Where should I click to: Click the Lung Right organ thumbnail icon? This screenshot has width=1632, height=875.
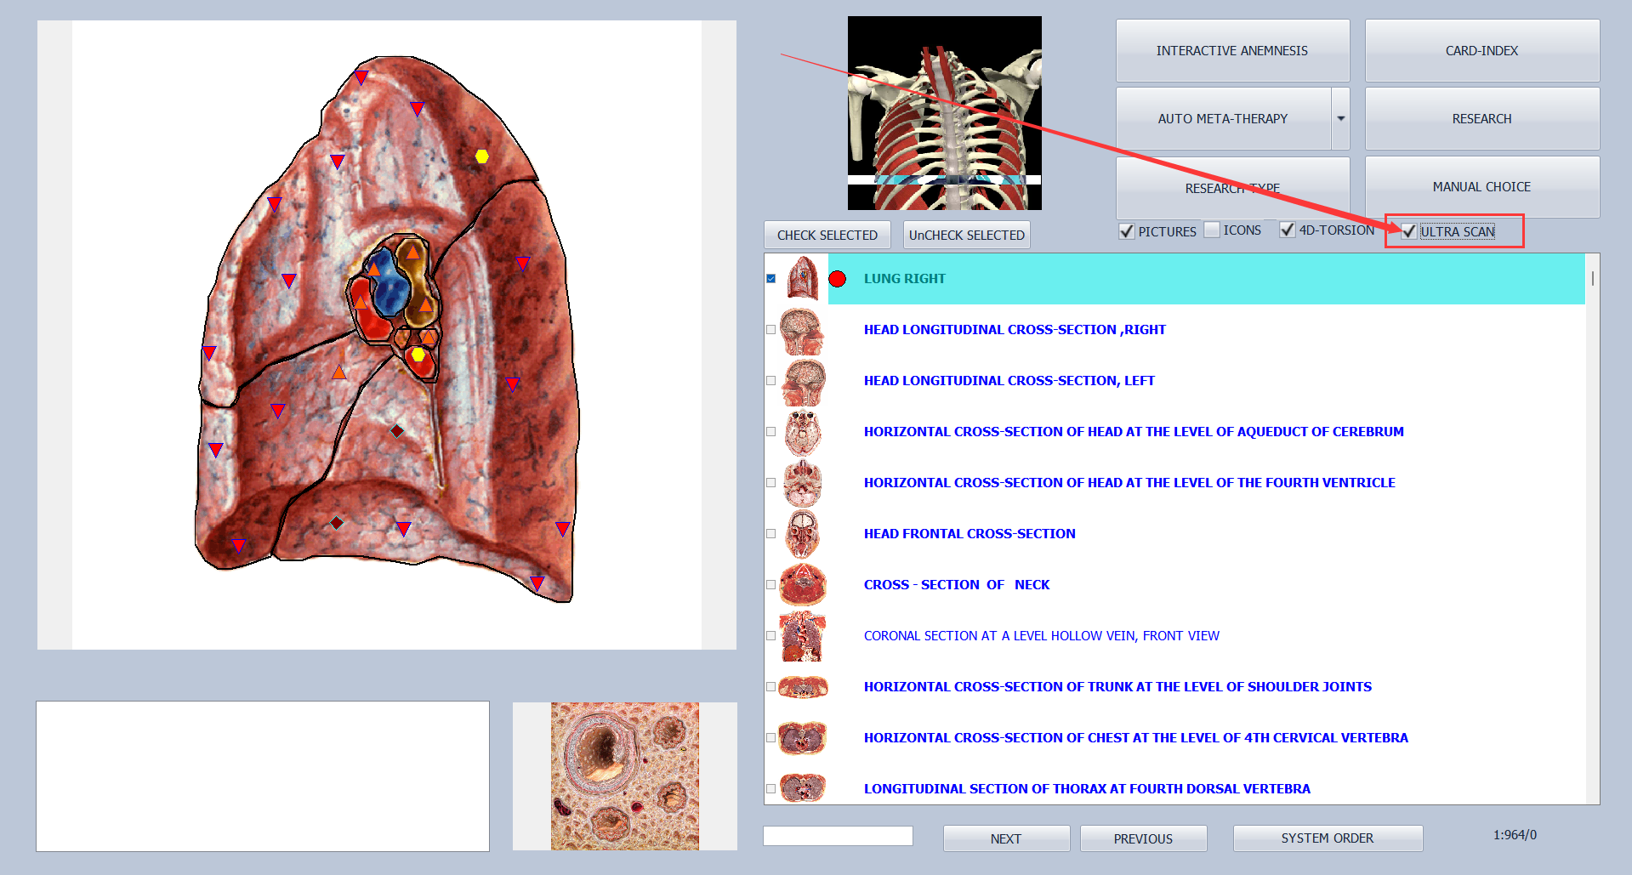pos(802,279)
